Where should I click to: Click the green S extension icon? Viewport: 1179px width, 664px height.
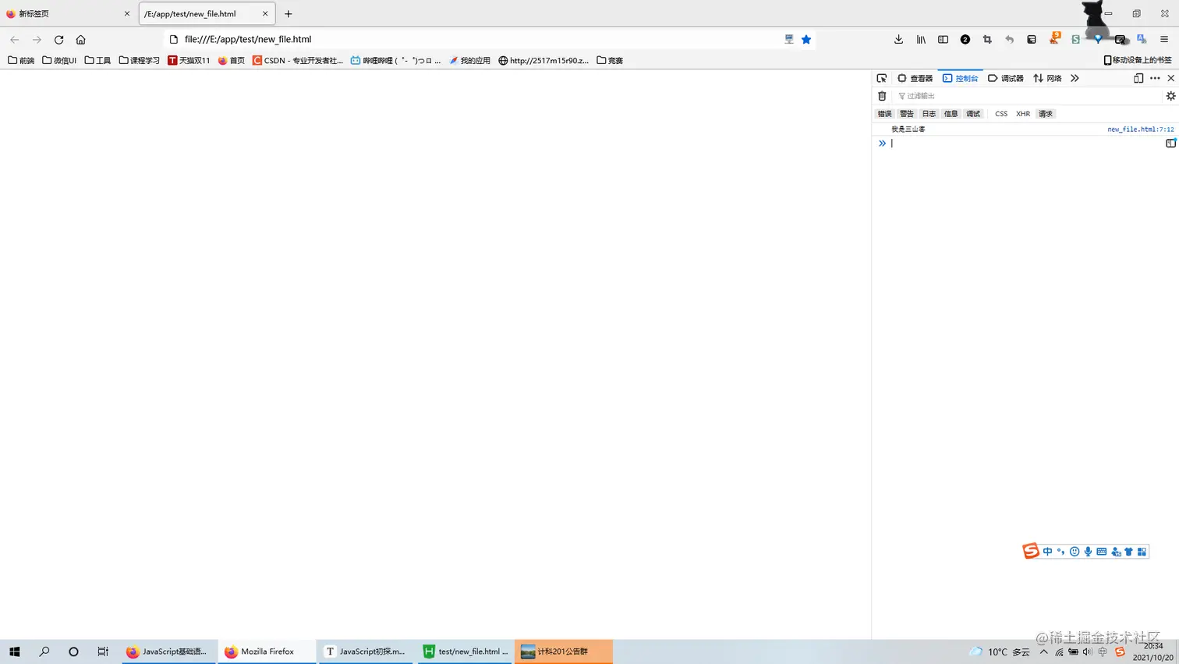1075,39
